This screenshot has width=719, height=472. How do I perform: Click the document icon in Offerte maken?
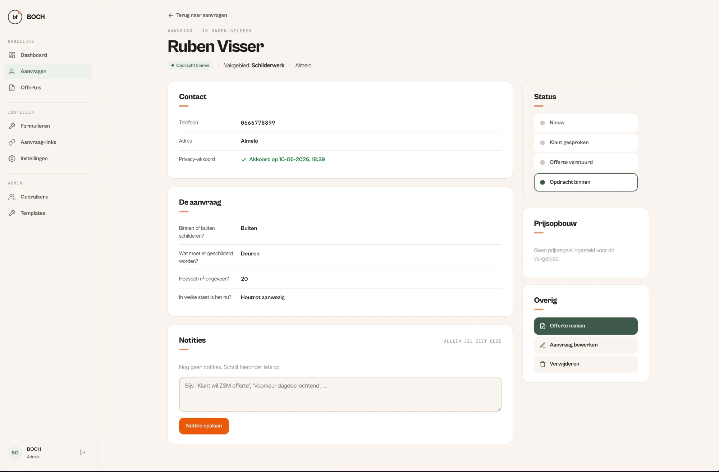coord(543,326)
